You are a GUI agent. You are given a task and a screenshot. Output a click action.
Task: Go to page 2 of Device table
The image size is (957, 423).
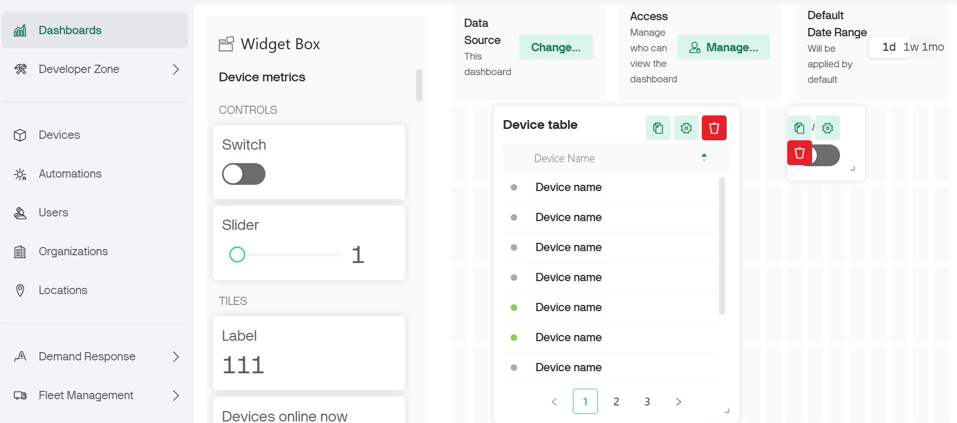click(x=616, y=401)
